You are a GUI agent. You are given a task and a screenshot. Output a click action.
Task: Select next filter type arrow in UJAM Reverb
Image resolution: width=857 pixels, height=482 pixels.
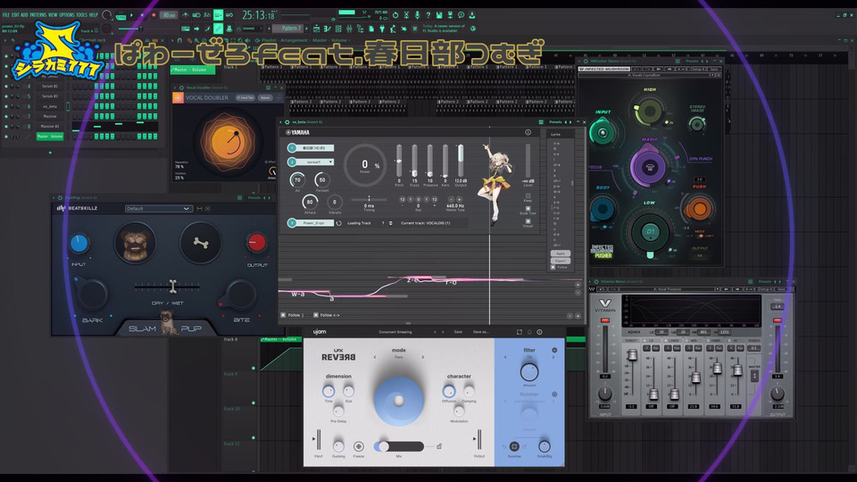coord(553,357)
